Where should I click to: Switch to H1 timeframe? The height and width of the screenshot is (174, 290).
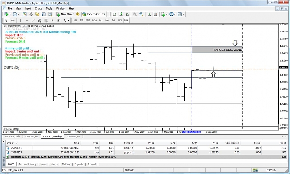tap(101, 20)
